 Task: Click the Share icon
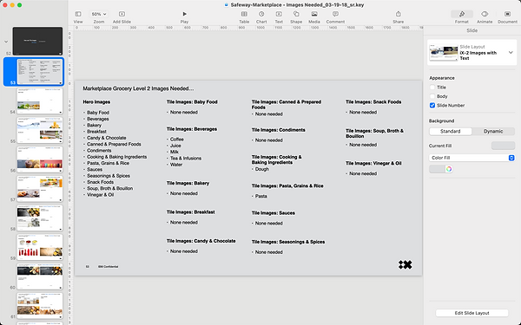[398, 14]
